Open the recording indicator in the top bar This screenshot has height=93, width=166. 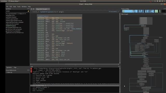click(151, 1)
